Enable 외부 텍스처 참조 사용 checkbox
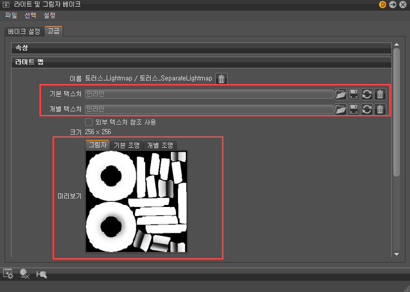Viewport: 410px width, 292px height. point(88,122)
